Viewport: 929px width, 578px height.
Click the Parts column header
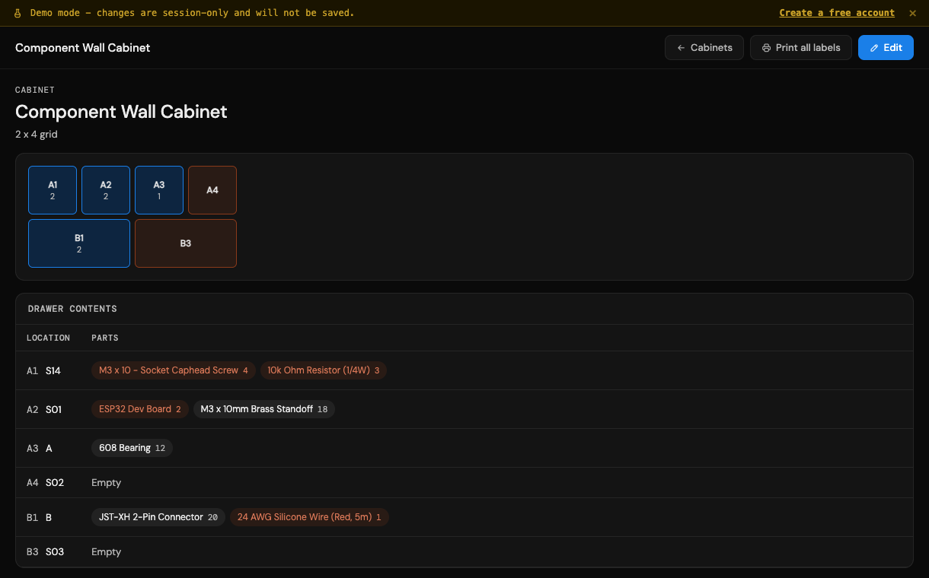pos(105,338)
